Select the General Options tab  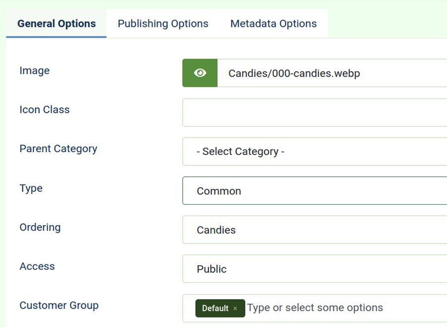pyautogui.click(x=57, y=23)
